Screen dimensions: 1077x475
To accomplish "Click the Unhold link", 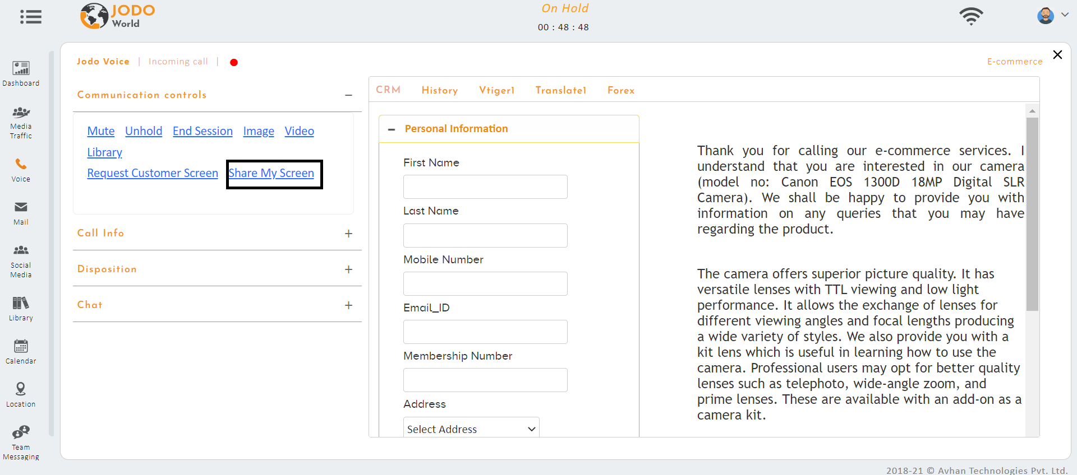I will [144, 131].
